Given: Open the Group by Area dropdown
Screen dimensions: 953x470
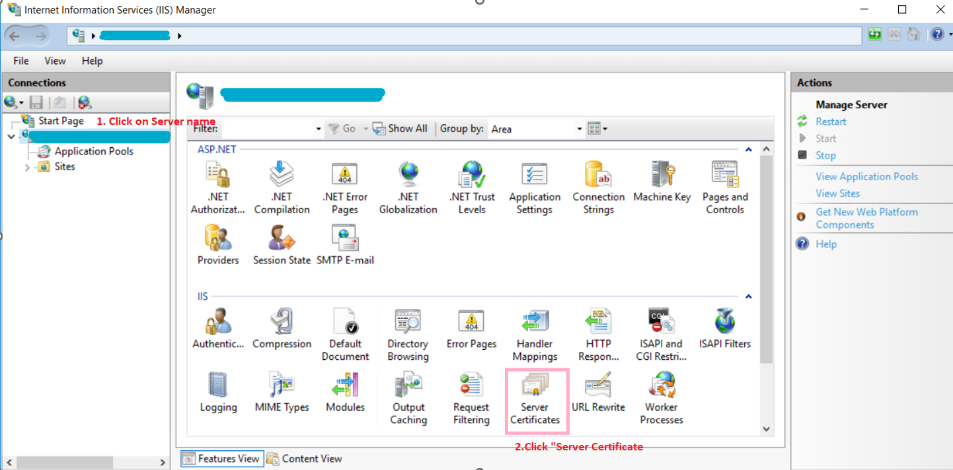Looking at the screenshot, I should tap(578, 128).
